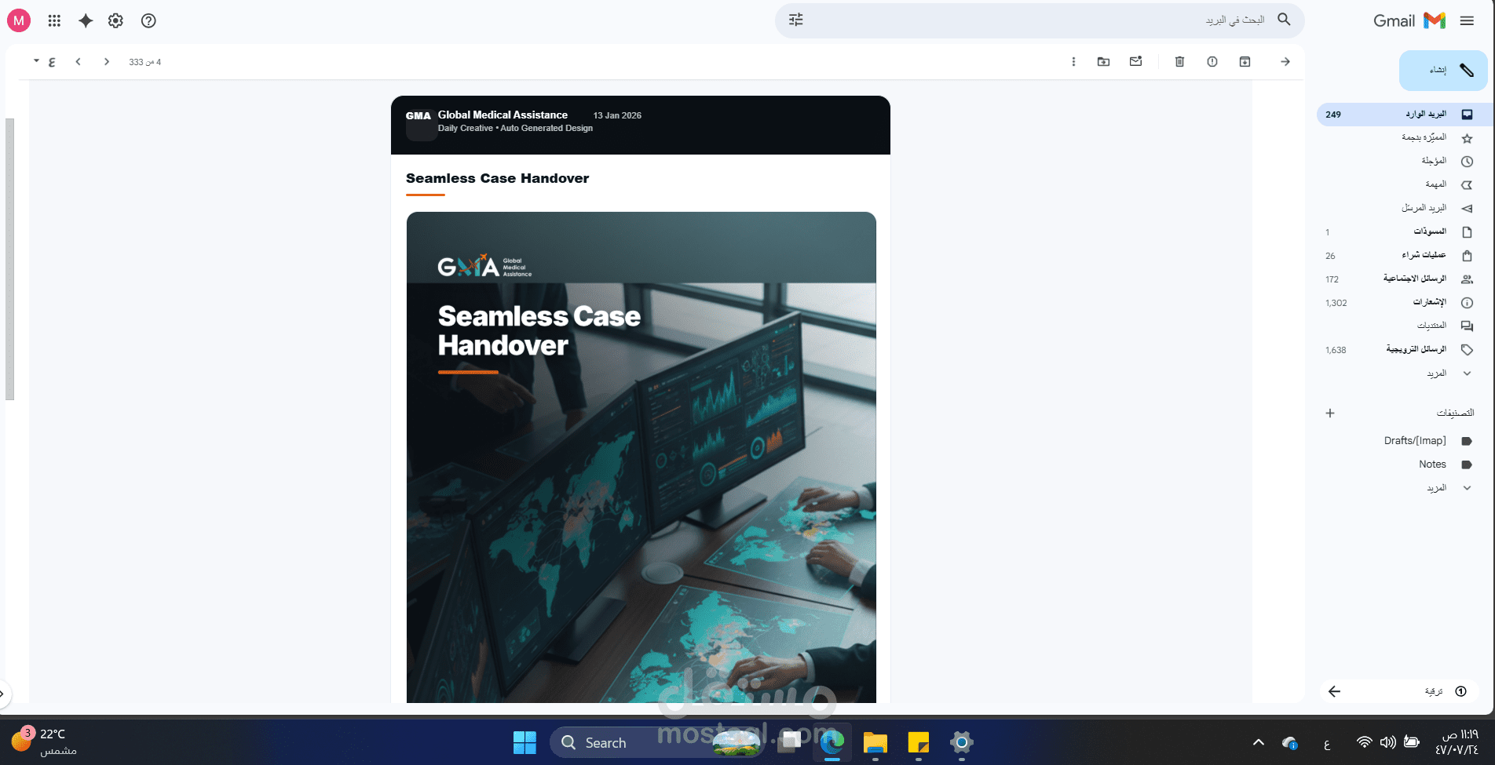The image size is (1495, 765).
Task: Open Settings app from taskbar
Action: click(961, 742)
